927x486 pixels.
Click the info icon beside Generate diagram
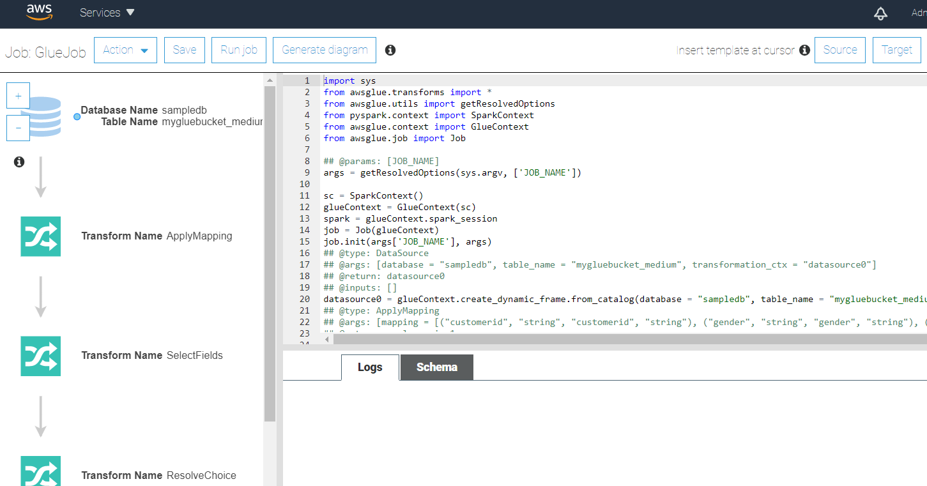tap(390, 50)
